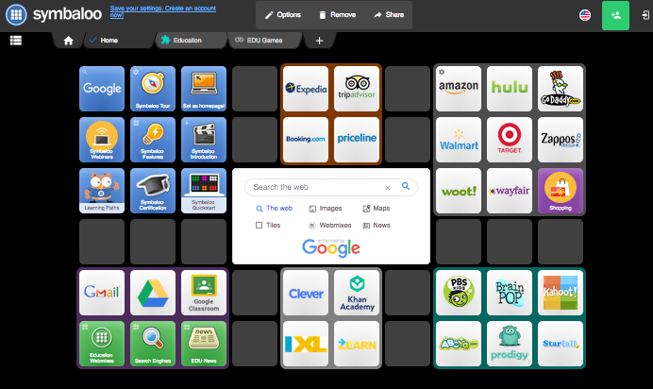The width and height of the screenshot is (653, 389).
Task: Open the GoDaddy tile
Action: point(561,89)
